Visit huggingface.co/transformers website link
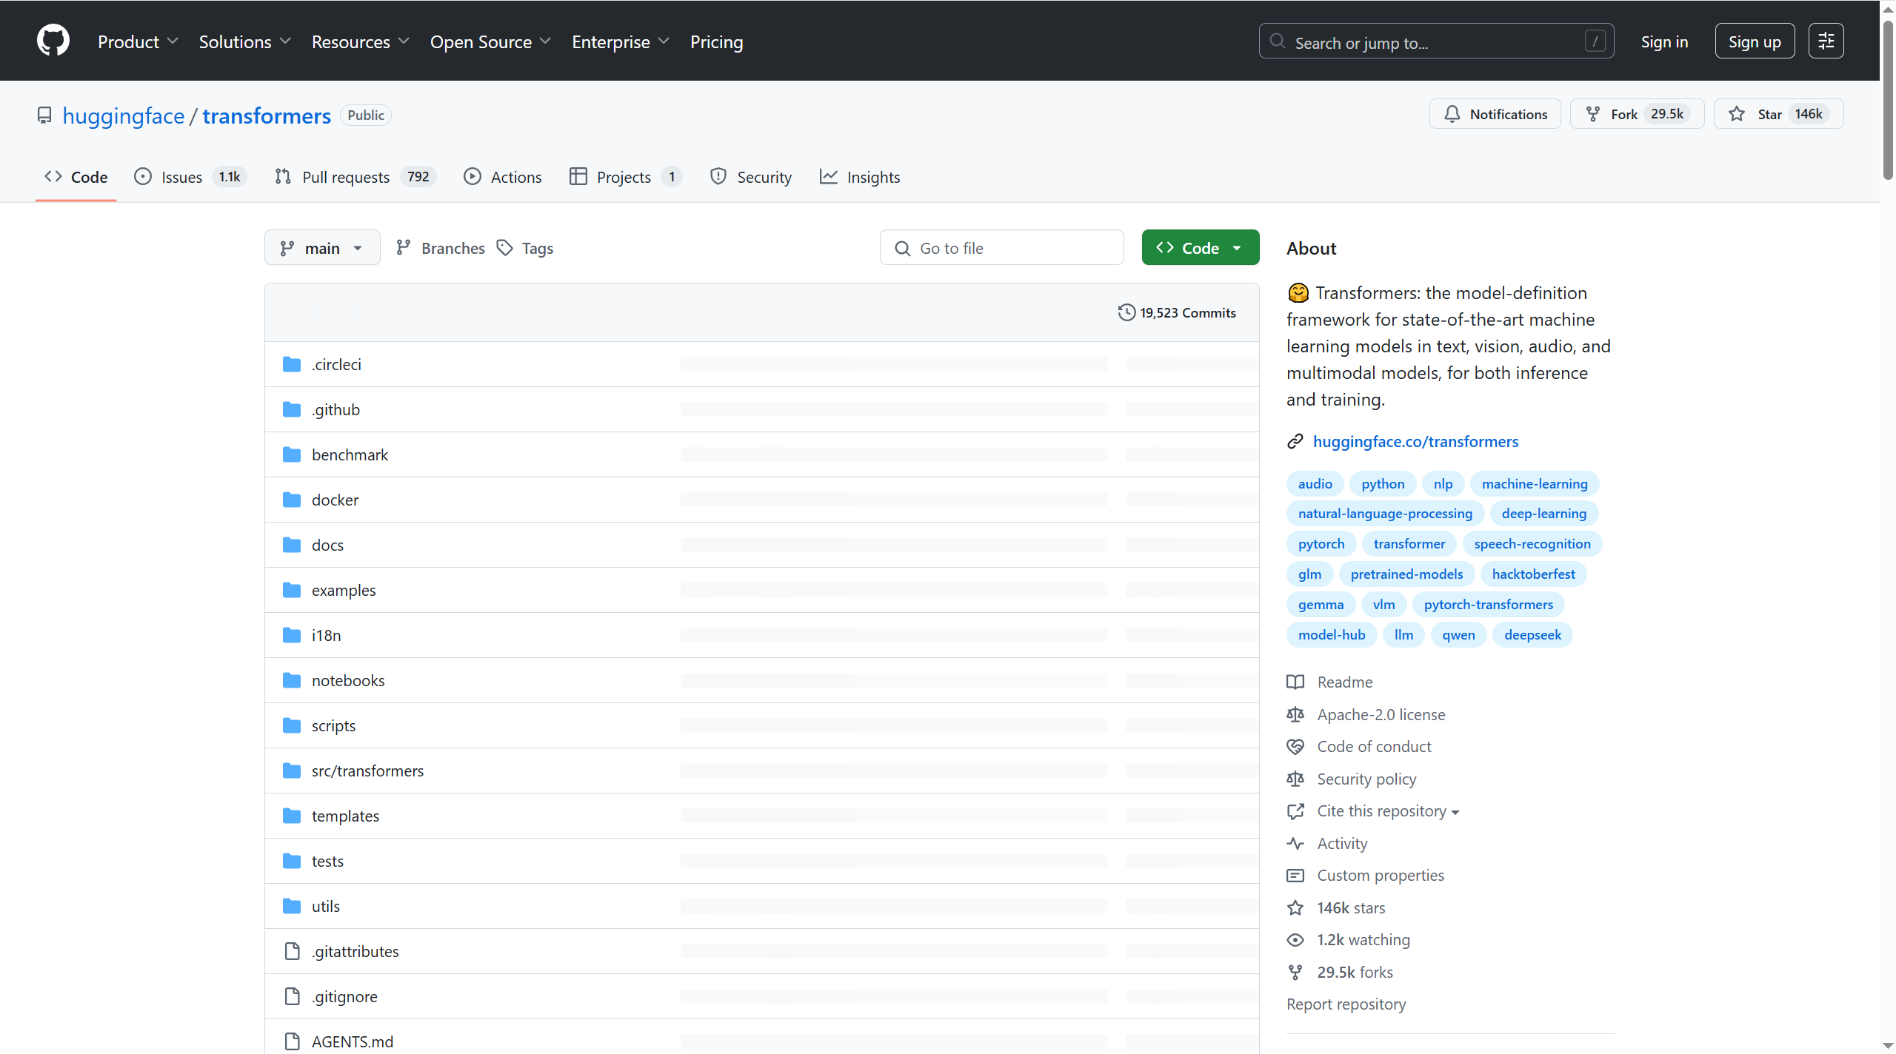1896x1054 pixels. (1415, 441)
